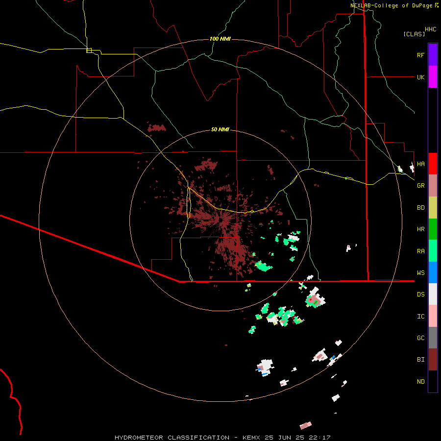Click the yellow BD legend color swatch
This screenshot has width=441, height=441.
(x=433, y=208)
